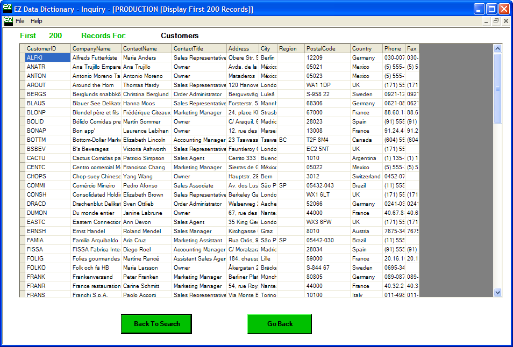
Task: Close the inner MDI inquiry window
Action: (505, 21)
